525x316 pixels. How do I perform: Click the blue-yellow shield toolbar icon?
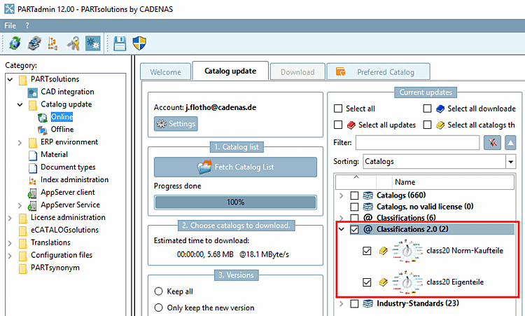[x=139, y=43]
